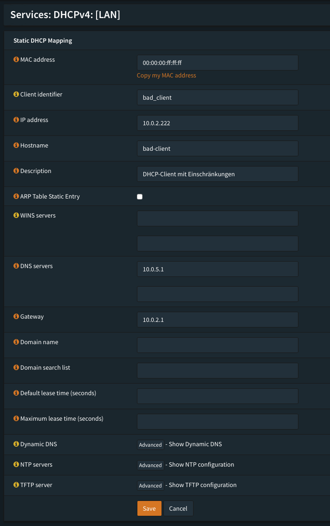Save the static DHCP mapping

(149, 508)
